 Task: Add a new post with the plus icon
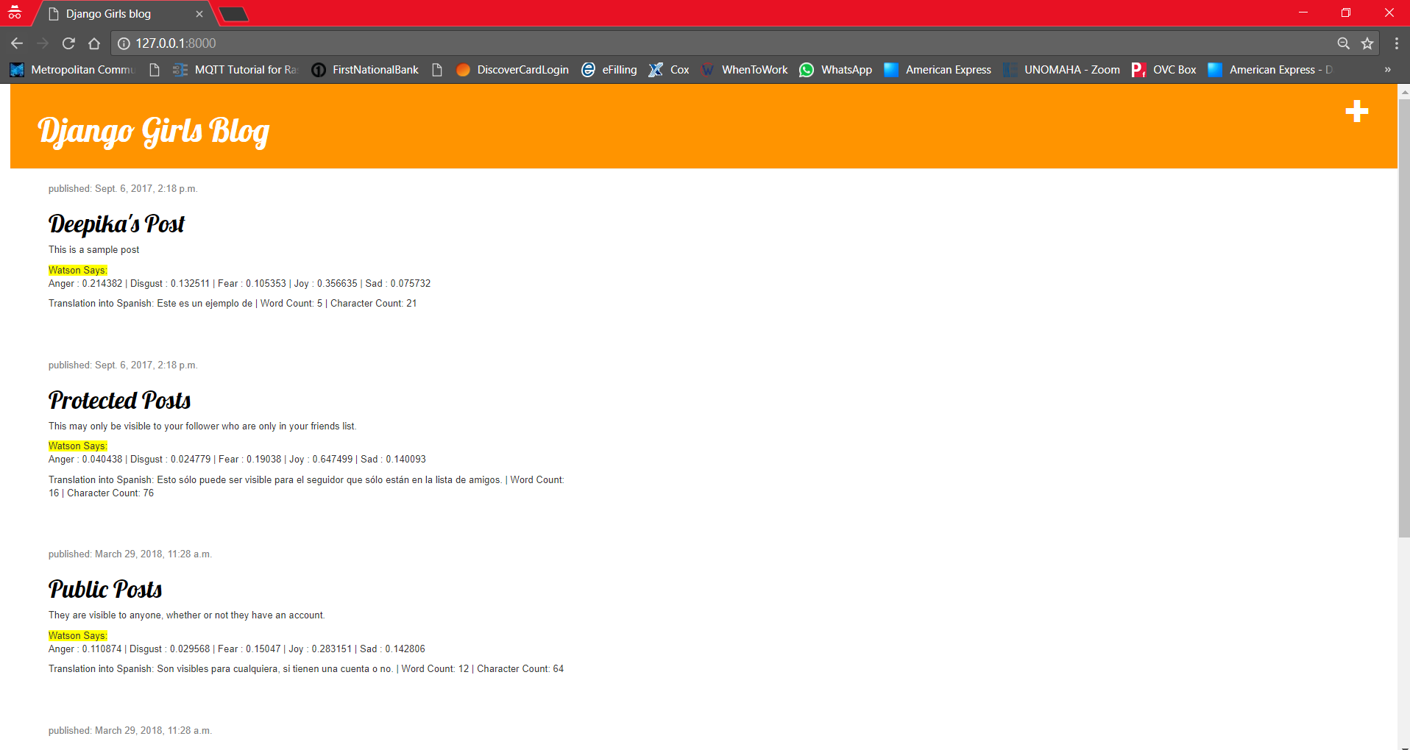pos(1356,111)
